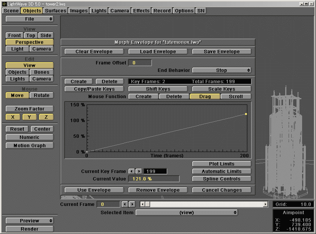Image resolution: width=316 pixels, height=234 pixels.
Task: Expand the End Behavior dropdown
Action: (221, 70)
